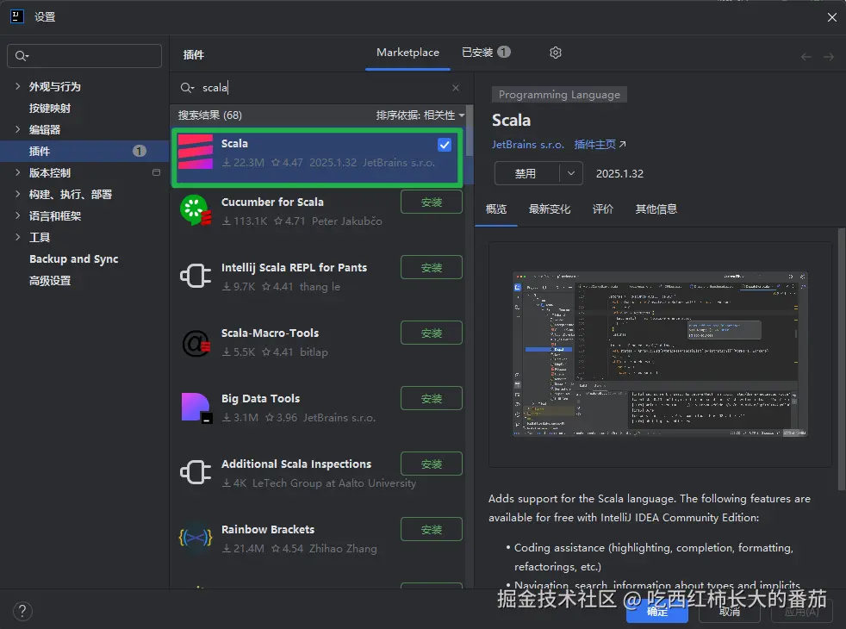Install Rainbow Brackets plugin
Viewport: 846px width, 629px height.
pos(431,529)
